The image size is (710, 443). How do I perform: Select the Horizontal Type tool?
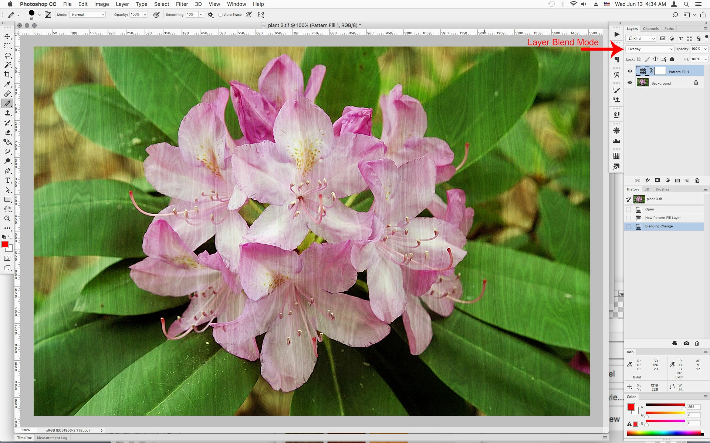tap(7, 180)
